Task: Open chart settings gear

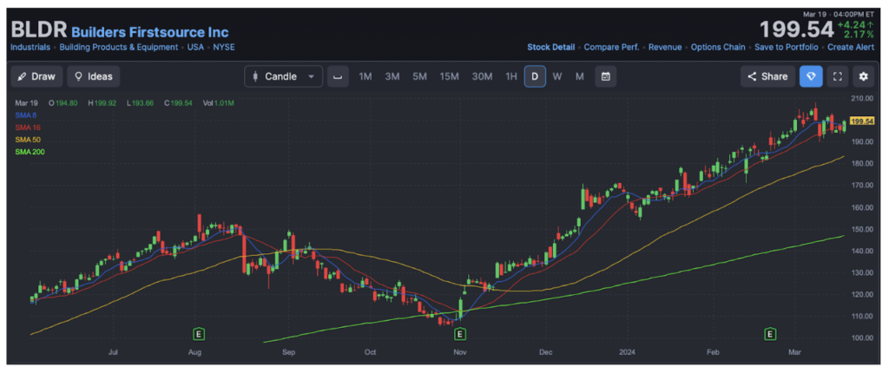Action: click(864, 76)
